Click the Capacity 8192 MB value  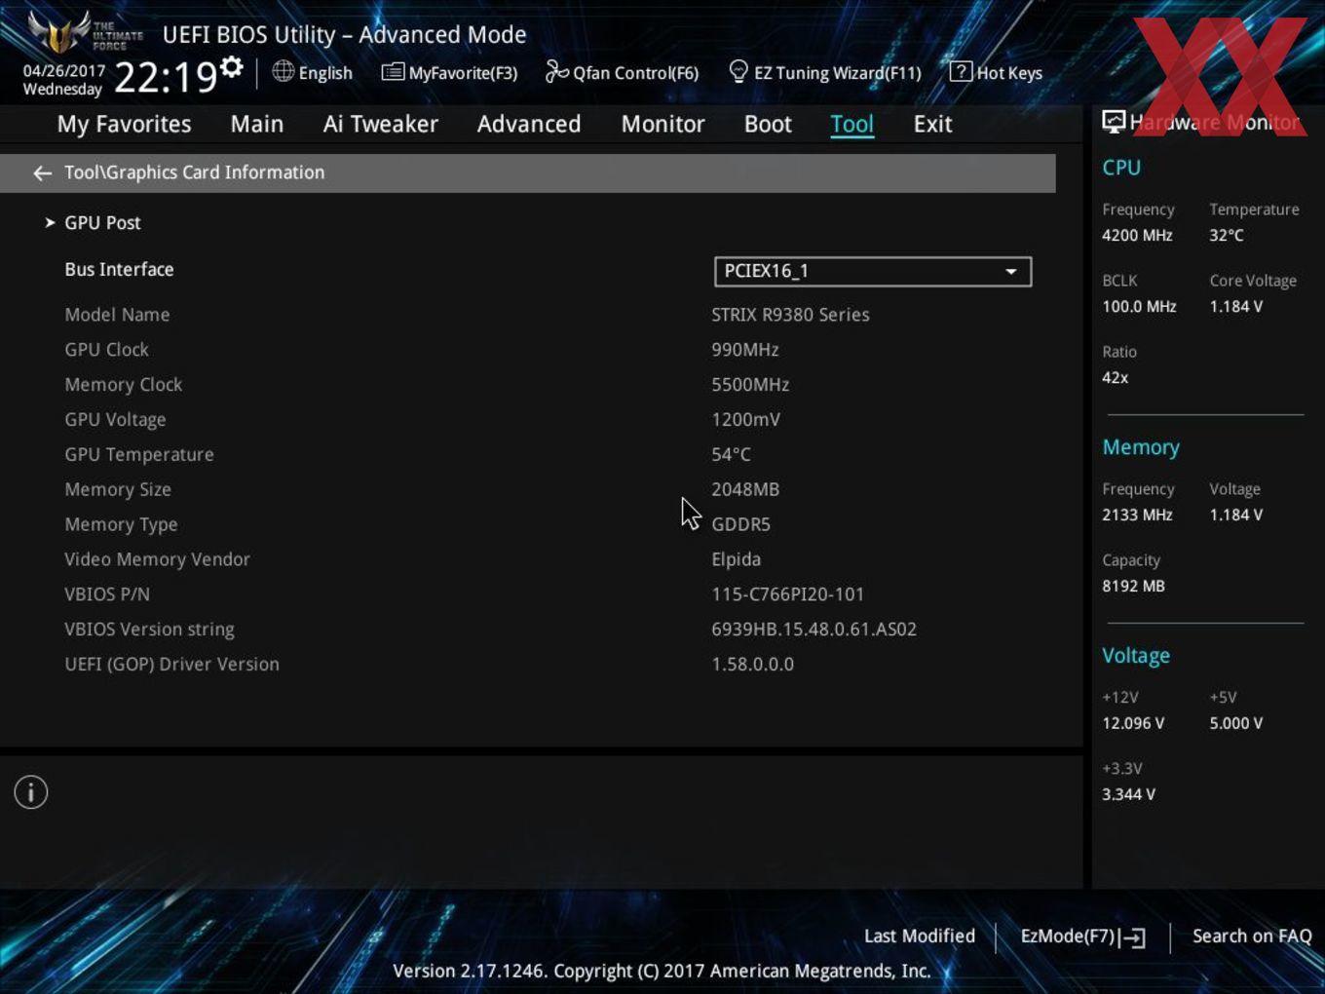click(x=1133, y=587)
